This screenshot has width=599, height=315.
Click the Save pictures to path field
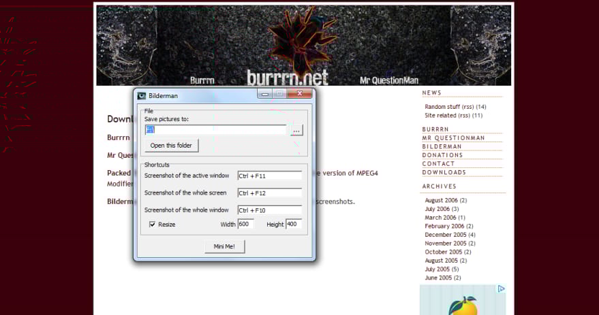(215, 130)
